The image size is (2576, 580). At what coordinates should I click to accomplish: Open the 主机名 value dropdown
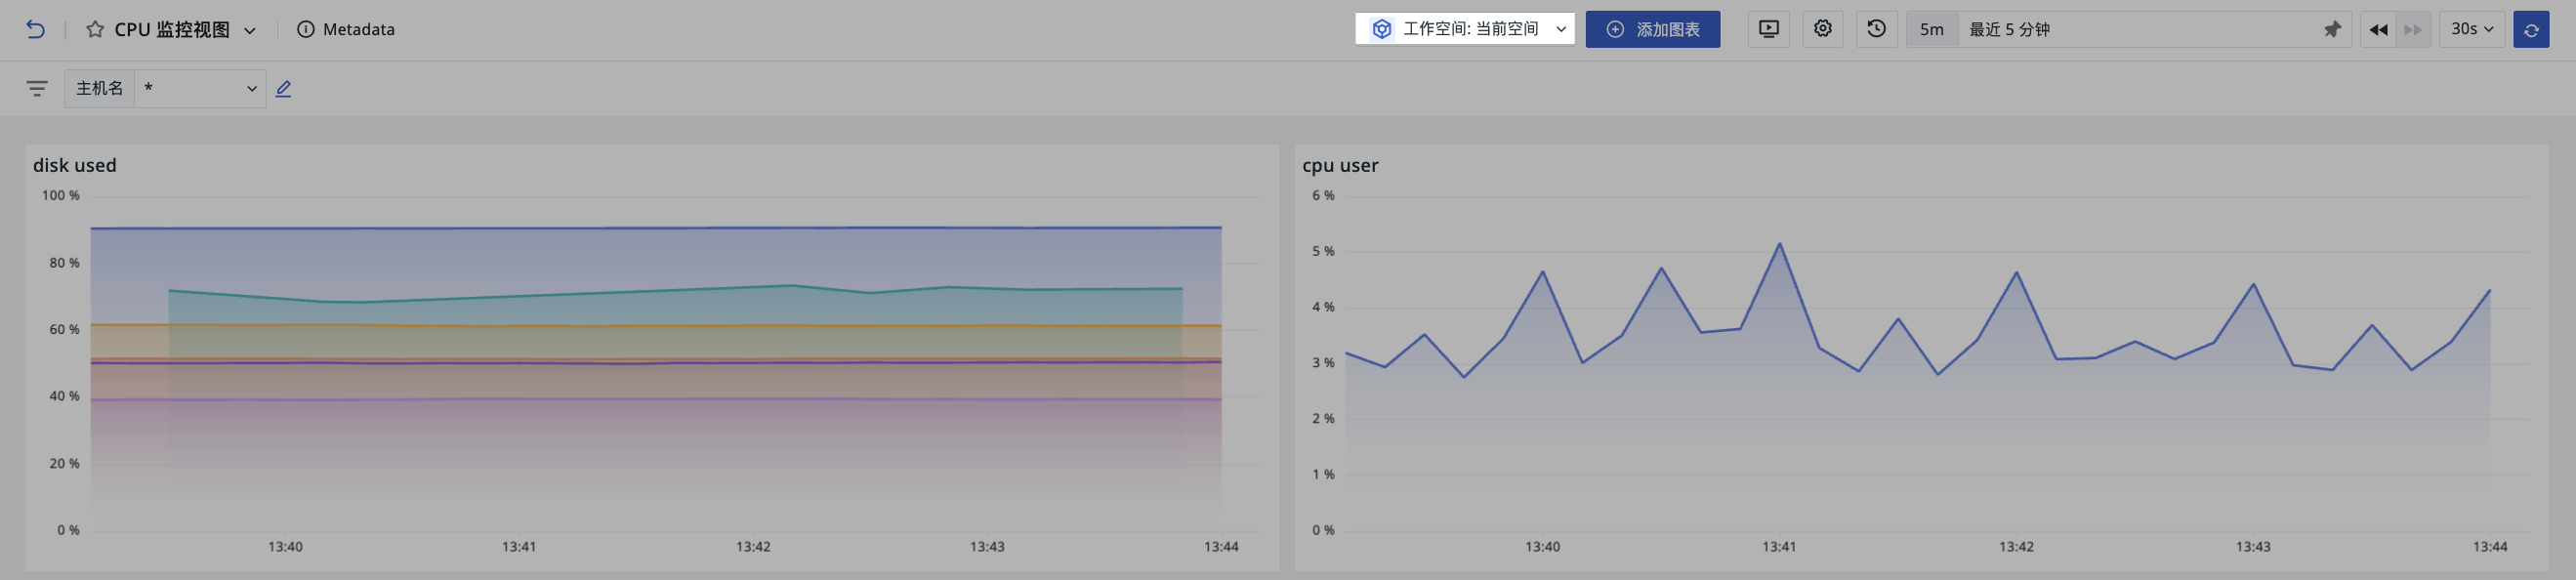click(x=200, y=89)
